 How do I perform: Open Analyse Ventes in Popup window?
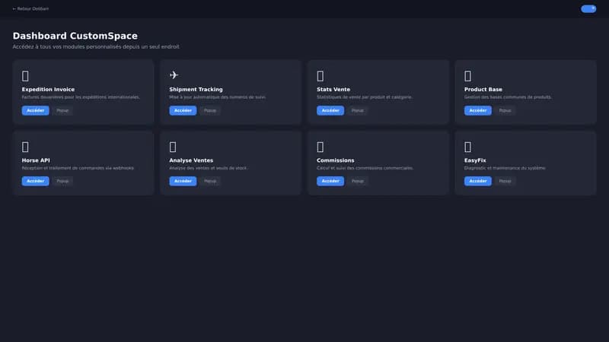point(210,181)
